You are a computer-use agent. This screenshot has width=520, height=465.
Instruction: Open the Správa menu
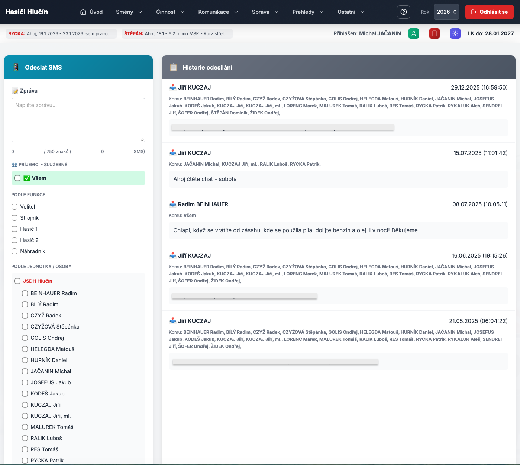tap(265, 12)
